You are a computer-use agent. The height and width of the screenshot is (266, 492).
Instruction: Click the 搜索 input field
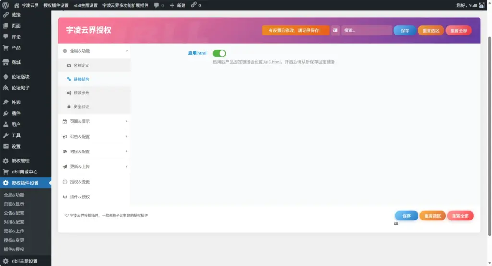[366, 30]
